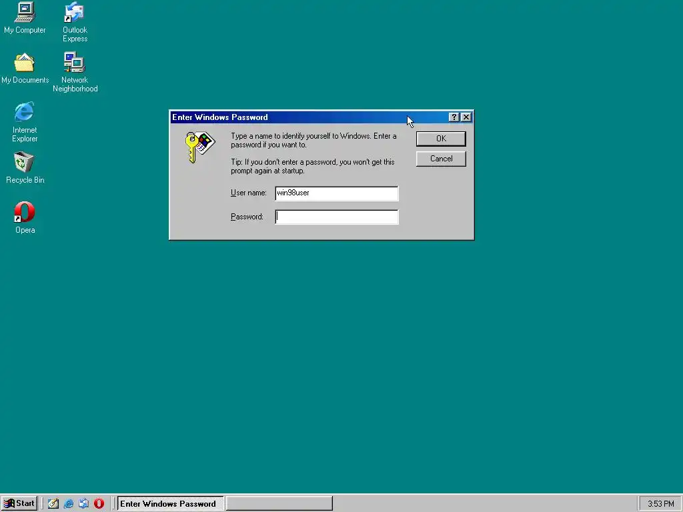Image resolution: width=683 pixels, height=512 pixels.
Task: Click the 'Tip: If you don't enter' text
Action: pyautogui.click(x=313, y=166)
